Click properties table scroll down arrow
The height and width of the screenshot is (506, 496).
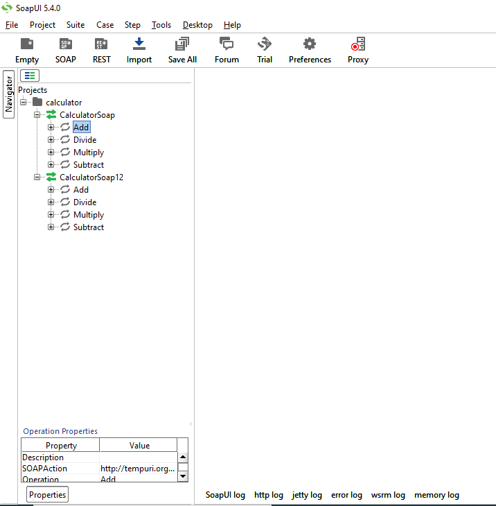point(183,476)
